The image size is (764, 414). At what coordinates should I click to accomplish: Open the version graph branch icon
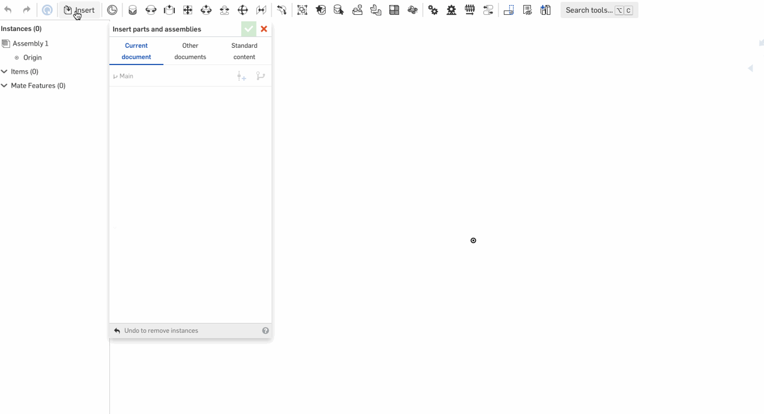click(261, 76)
